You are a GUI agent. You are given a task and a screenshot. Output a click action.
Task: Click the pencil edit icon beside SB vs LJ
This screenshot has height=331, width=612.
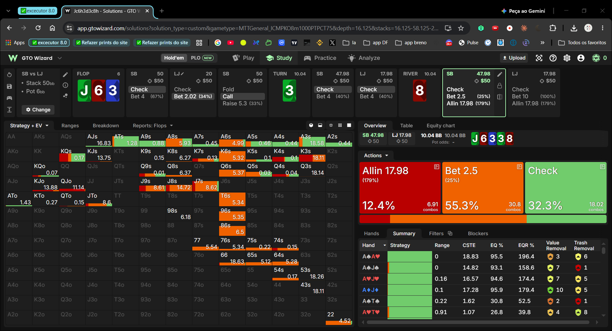[65, 75]
